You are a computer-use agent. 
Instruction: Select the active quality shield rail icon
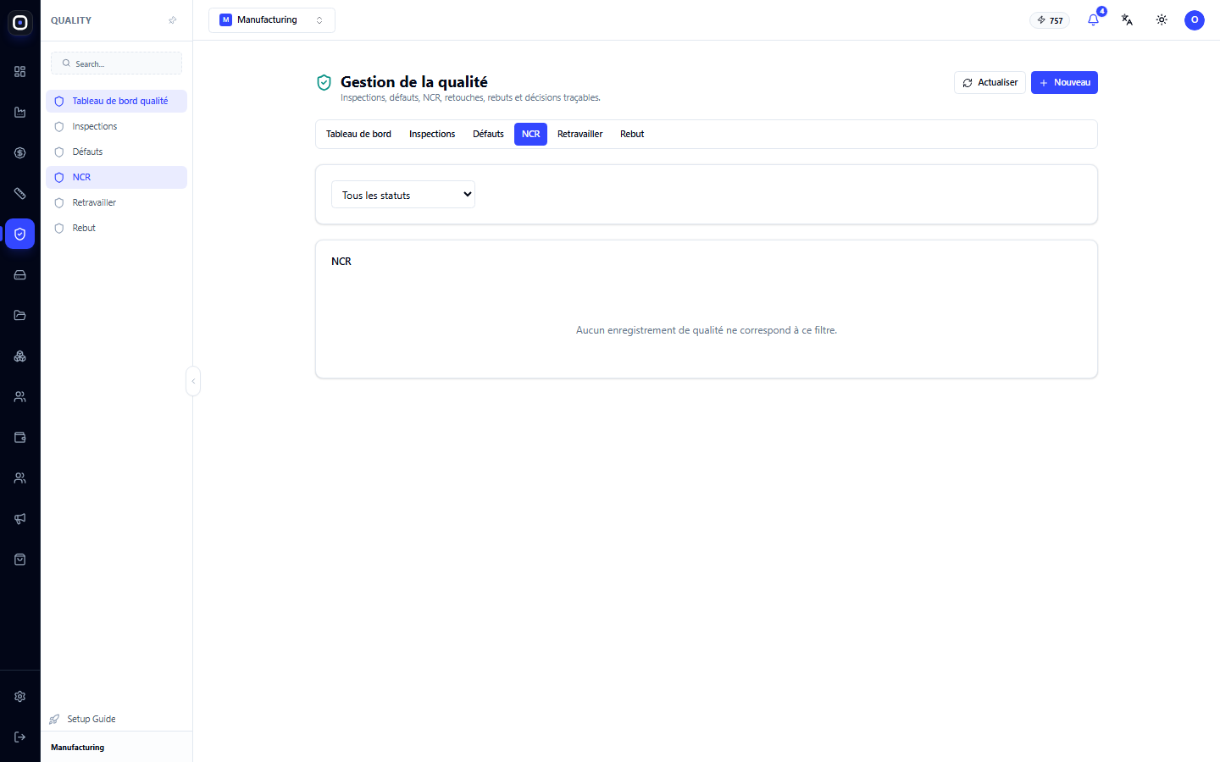(20, 235)
